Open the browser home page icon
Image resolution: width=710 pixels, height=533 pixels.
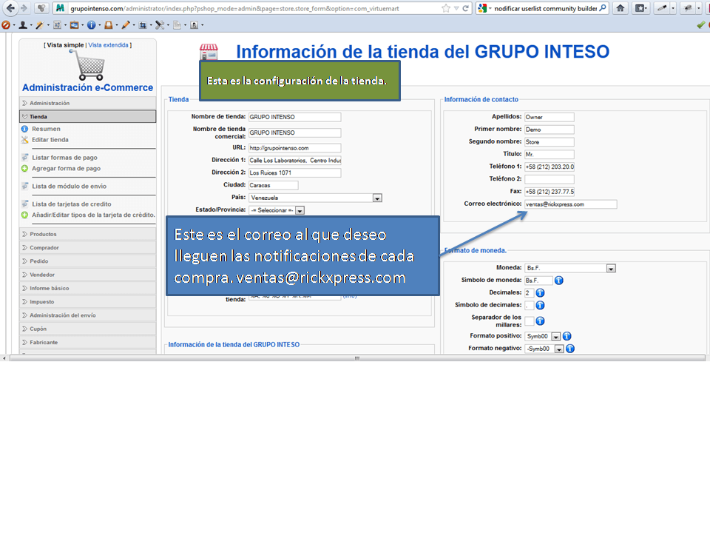(x=621, y=8)
